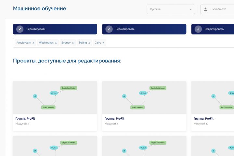The height and width of the screenshot is (156, 234).
Task: Click the Cairo tag label
Action: tap(98, 43)
